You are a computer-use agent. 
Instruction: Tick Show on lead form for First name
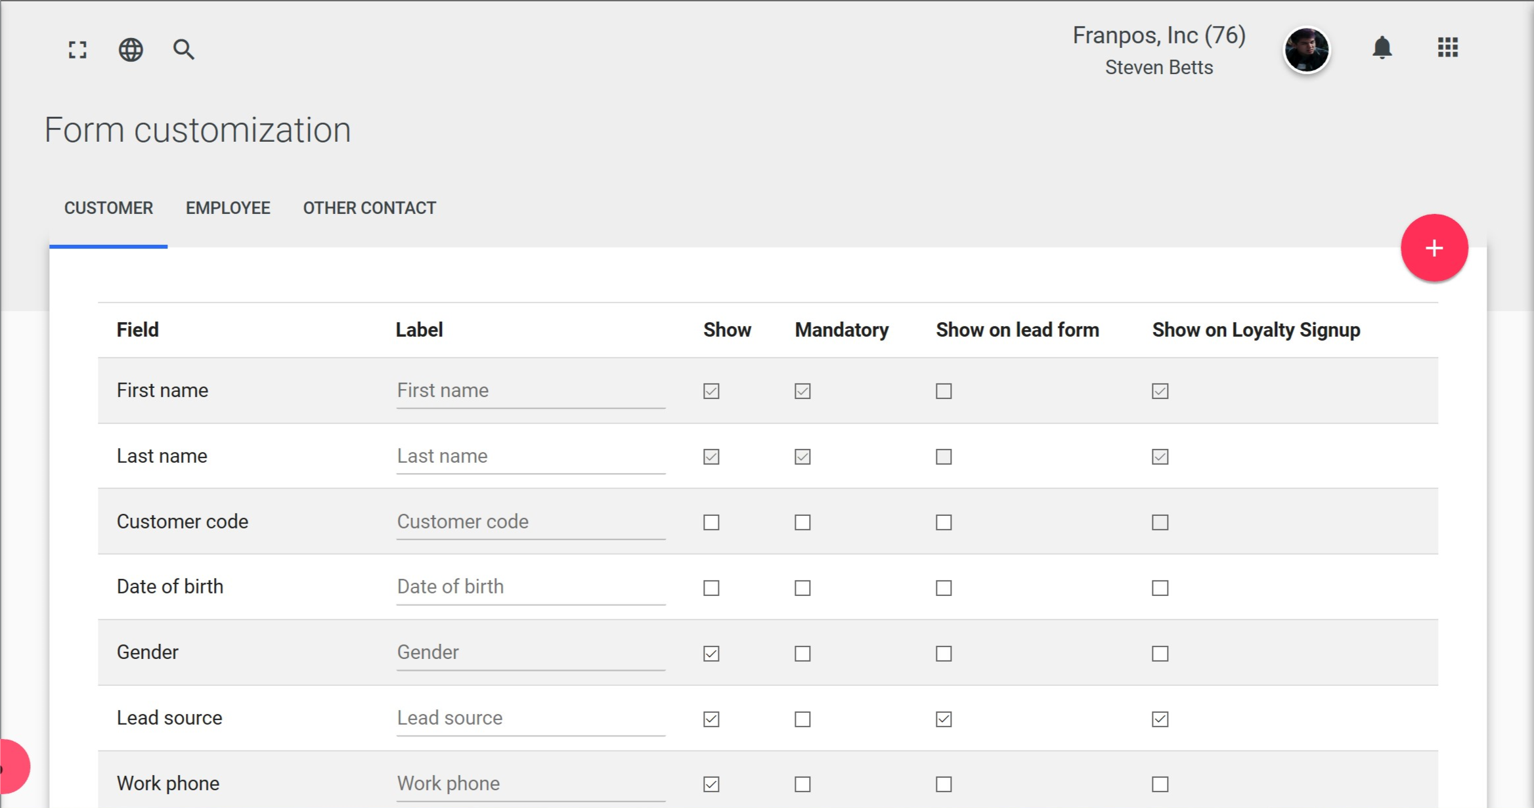944,391
